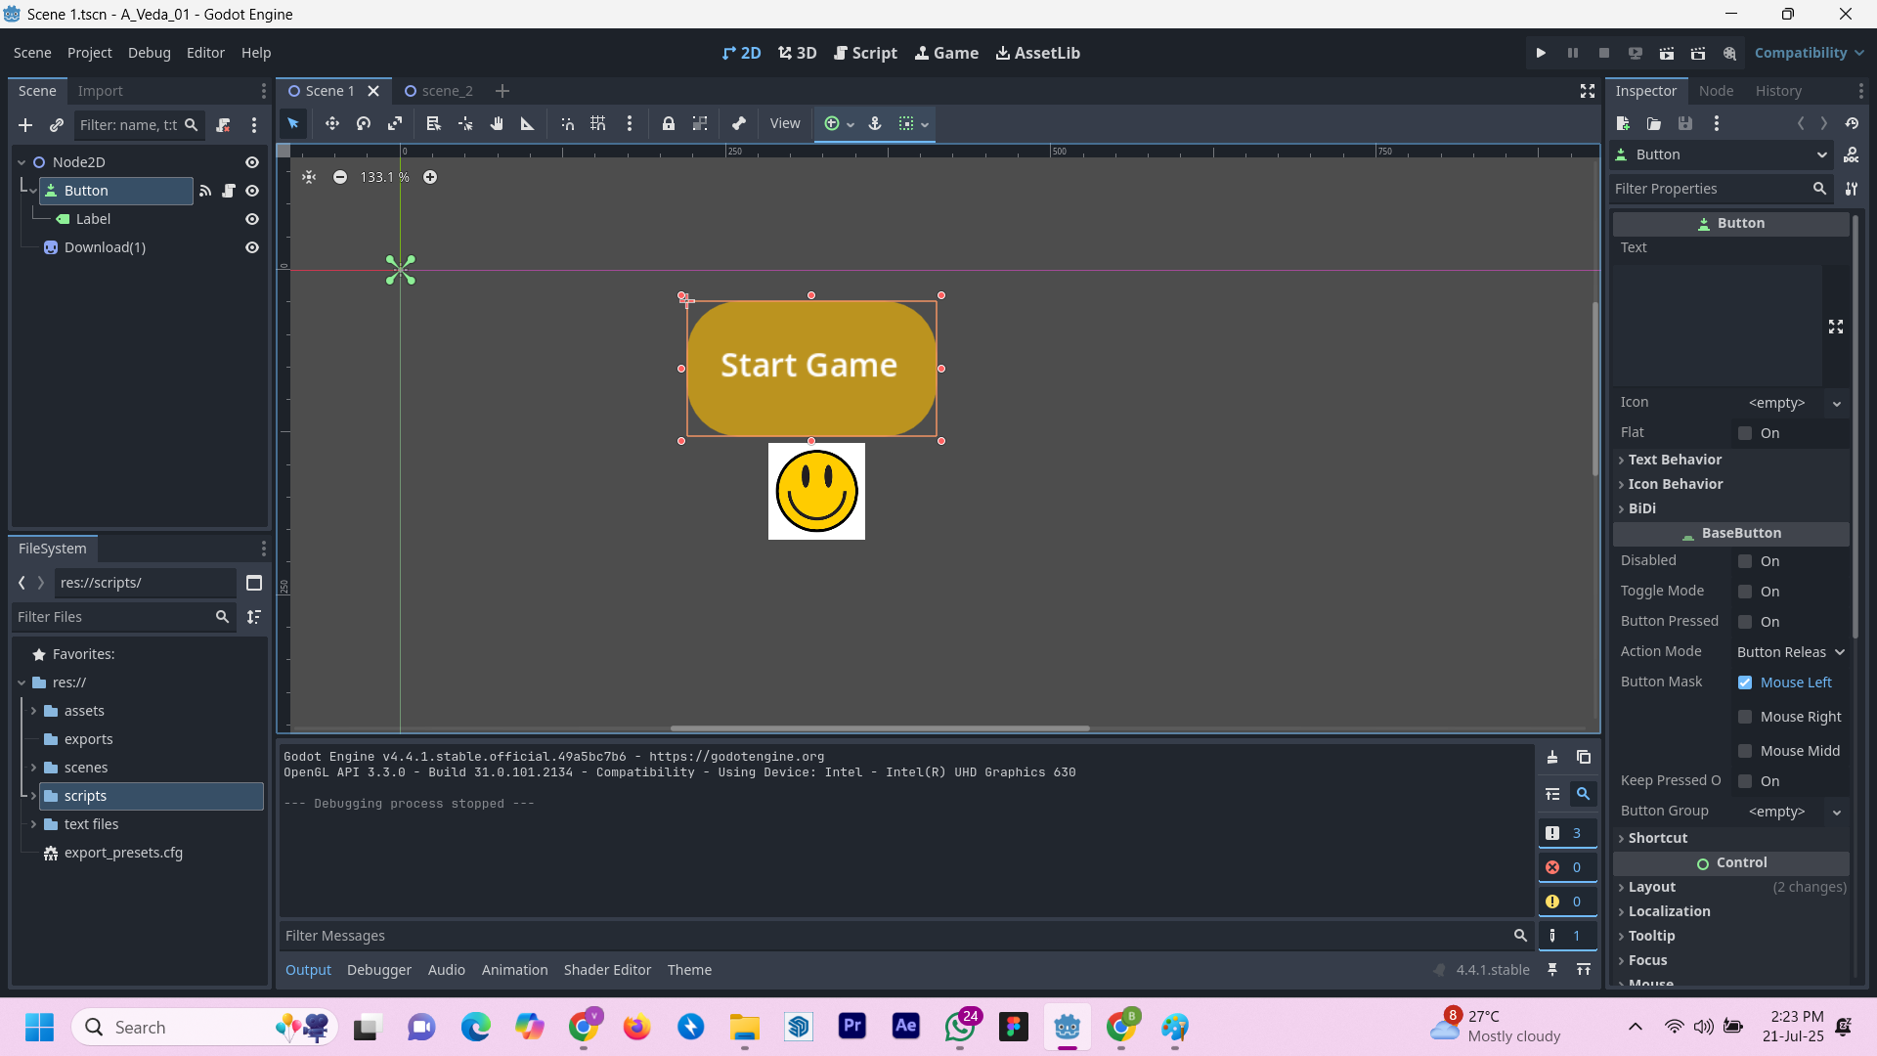The height and width of the screenshot is (1056, 1877).
Task: Click the group selected nodes icon
Action: [x=700, y=123]
